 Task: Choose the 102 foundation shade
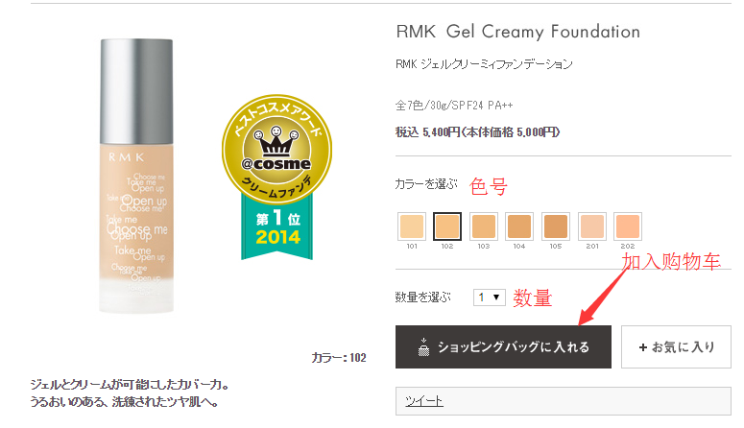447,226
